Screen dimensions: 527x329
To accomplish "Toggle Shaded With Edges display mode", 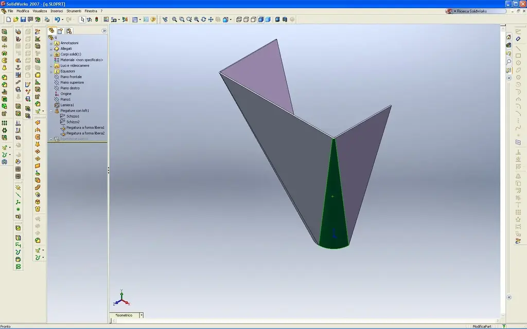I will pos(261,20).
